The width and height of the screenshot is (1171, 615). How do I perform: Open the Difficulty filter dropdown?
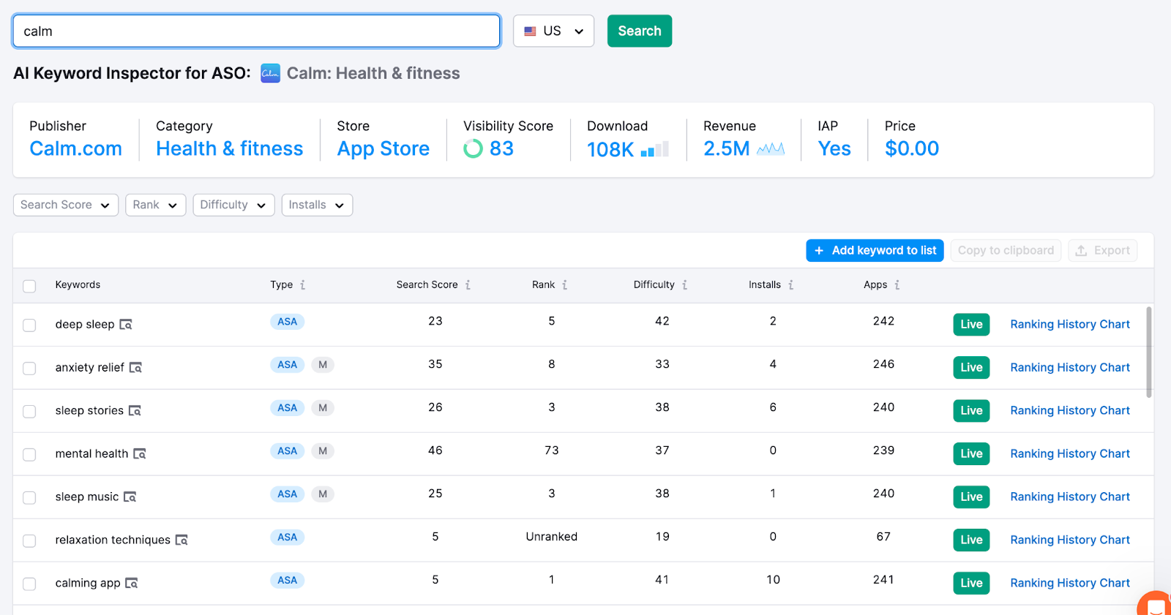(x=233, y=205)
